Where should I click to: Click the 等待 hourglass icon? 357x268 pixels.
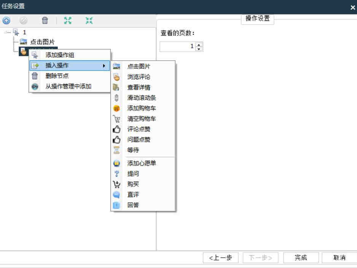pyautogui.click(x=116, y=150)
